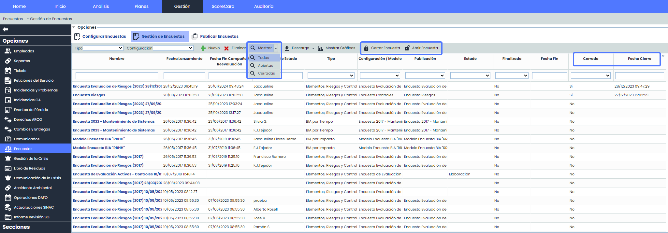Choose Abiertas in the Mostrar menu
The height and width of the screenshot is (233, 668).
pyautogui.click(x=265, y=66)
